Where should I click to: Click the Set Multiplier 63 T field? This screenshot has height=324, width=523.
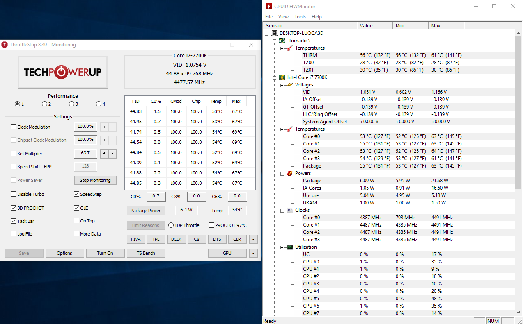tap(86, 154)
